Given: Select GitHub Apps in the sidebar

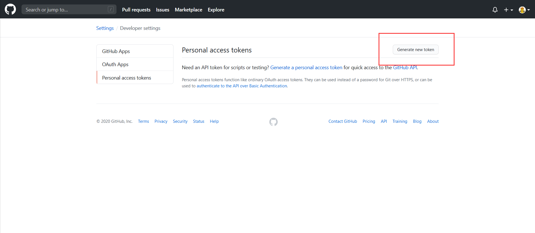Looking at the screenshot, I should [116, 51].
